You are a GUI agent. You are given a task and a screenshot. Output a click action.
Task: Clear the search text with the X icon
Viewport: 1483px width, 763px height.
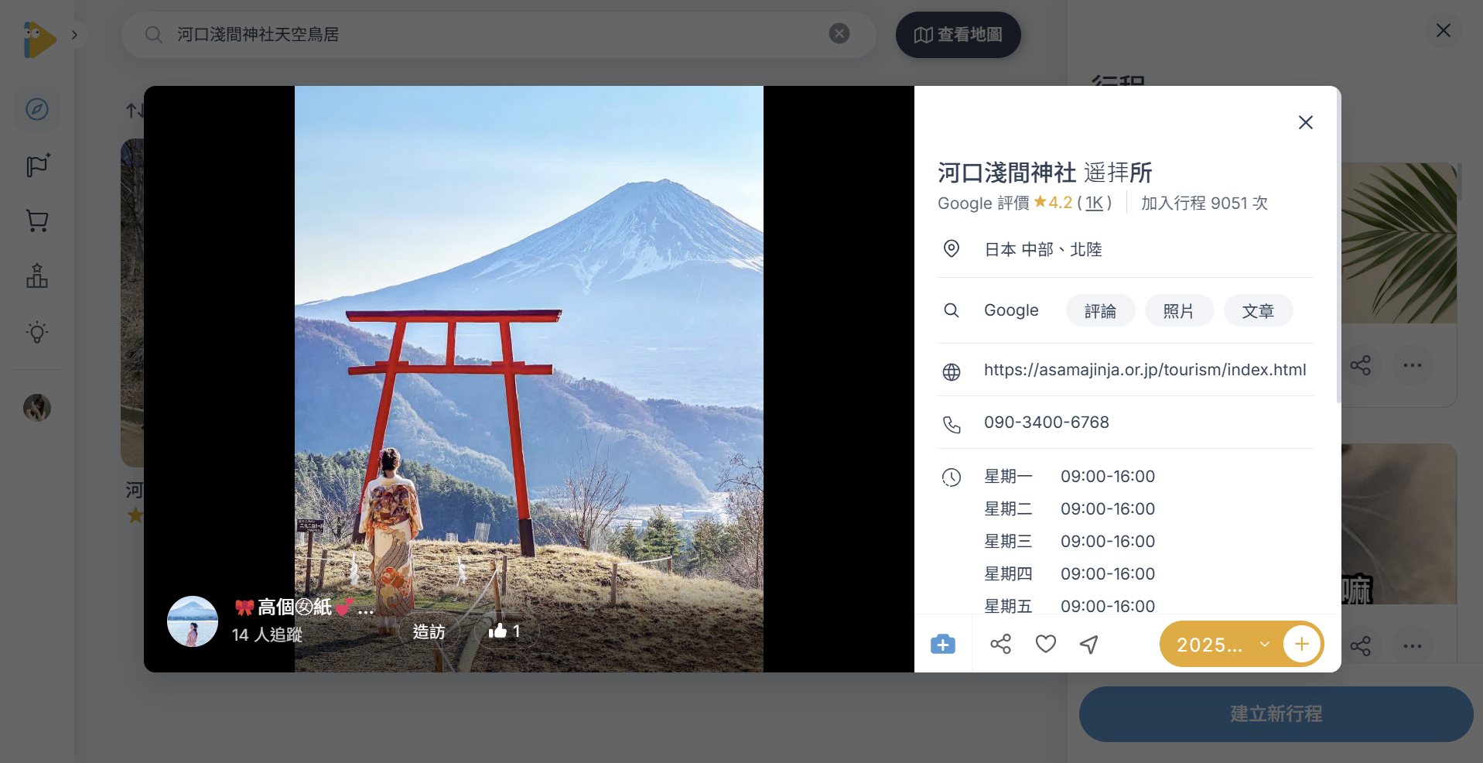[x=839, y=33]
